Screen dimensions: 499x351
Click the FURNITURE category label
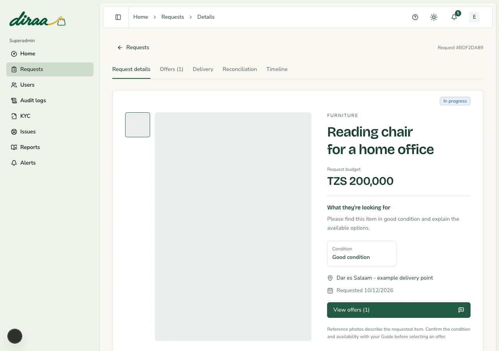343,115
